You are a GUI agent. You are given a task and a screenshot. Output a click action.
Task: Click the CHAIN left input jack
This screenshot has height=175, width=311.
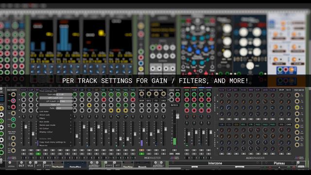[x=172, y=94]
